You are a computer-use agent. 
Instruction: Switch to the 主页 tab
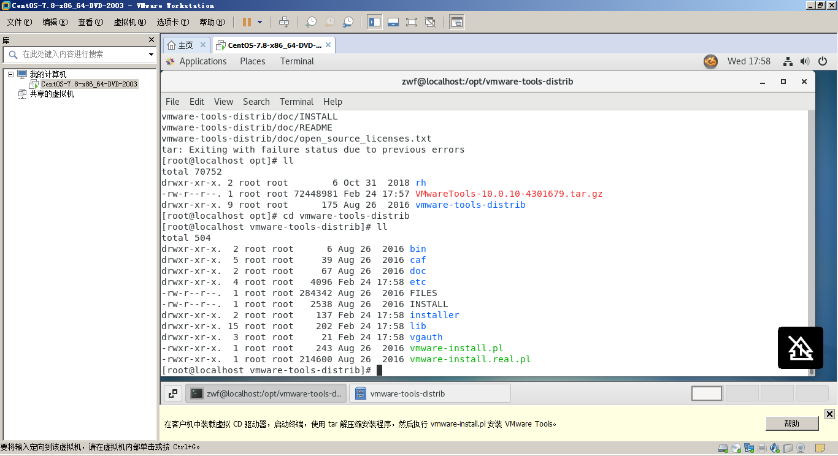[x=185, y=45]
